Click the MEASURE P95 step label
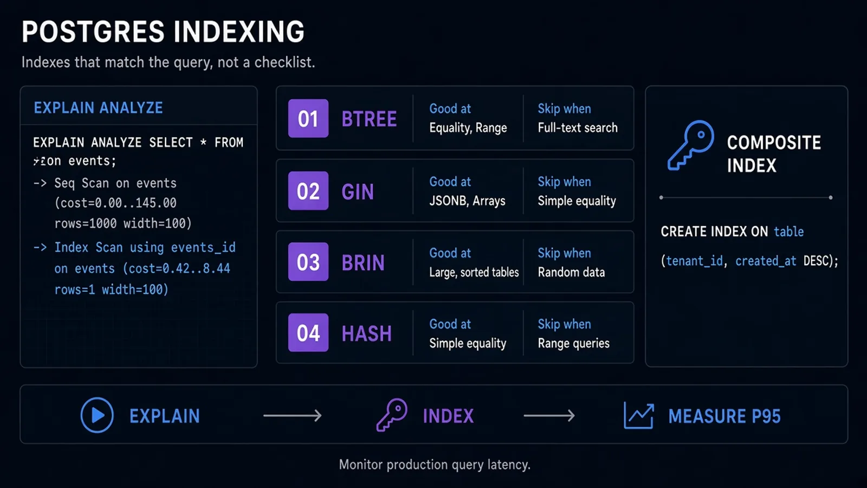867x488 pixels. (724, 416)
